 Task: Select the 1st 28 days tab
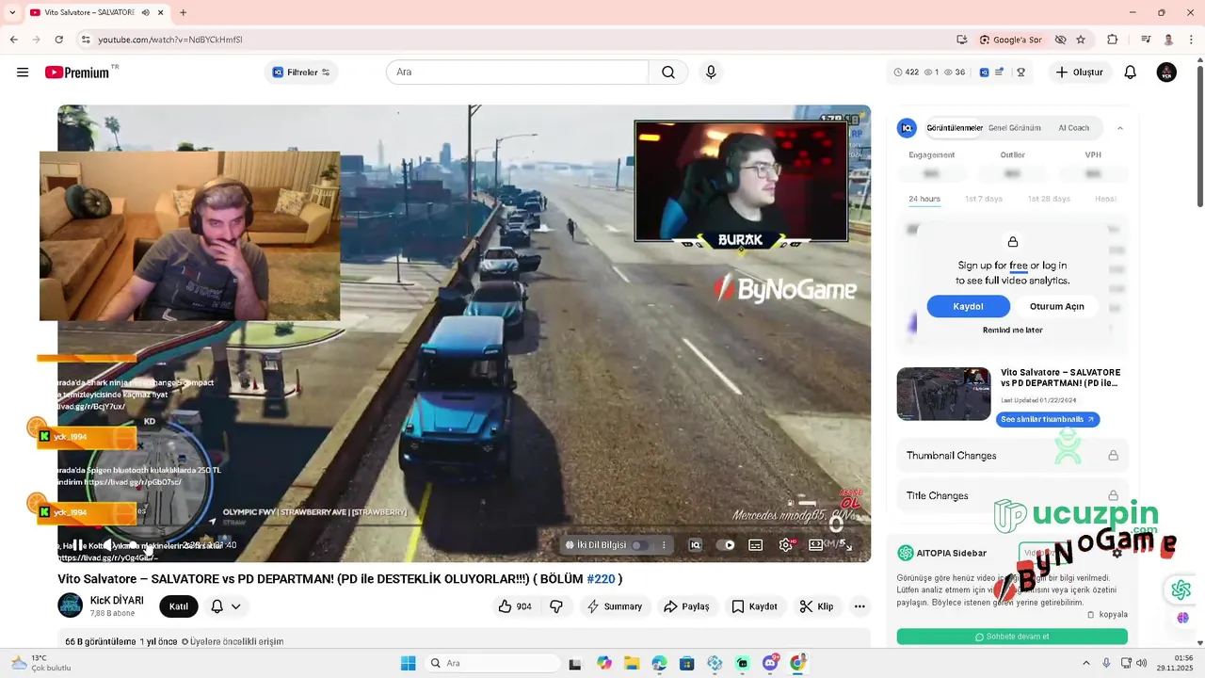point(1049,199)
